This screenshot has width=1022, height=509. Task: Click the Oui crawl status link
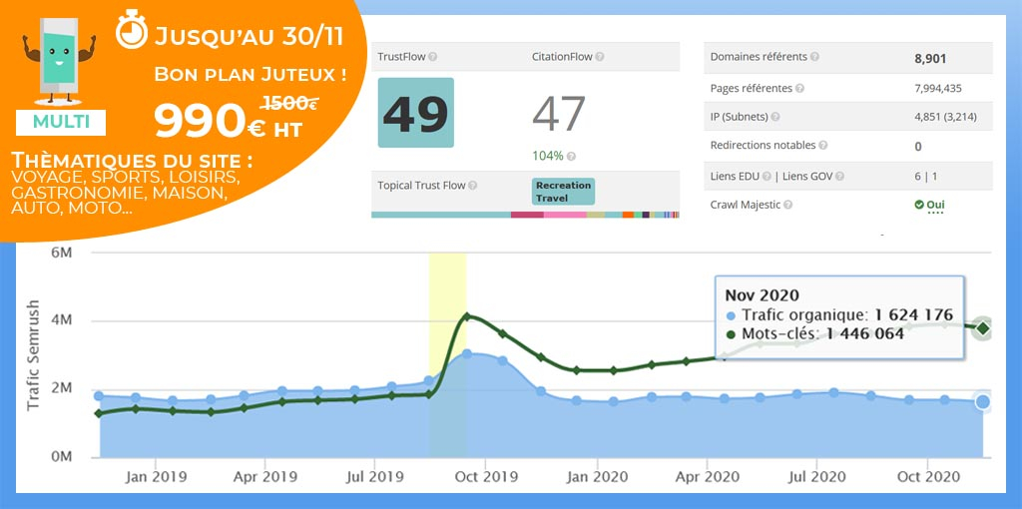click(935, 205)
